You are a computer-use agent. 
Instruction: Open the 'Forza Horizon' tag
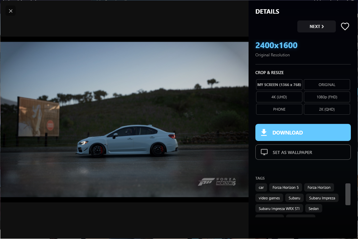point(319,187)
